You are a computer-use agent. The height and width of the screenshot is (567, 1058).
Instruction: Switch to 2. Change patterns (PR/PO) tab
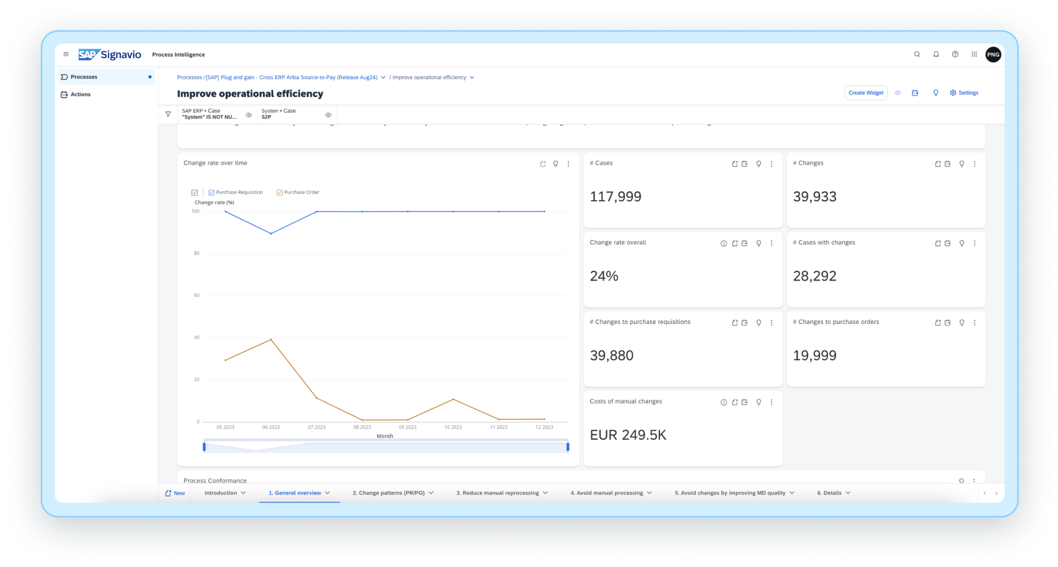coord(388,493)
